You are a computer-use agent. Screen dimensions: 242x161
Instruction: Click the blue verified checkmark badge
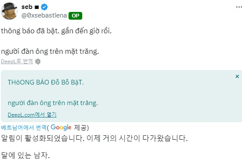tap(44, 7)
